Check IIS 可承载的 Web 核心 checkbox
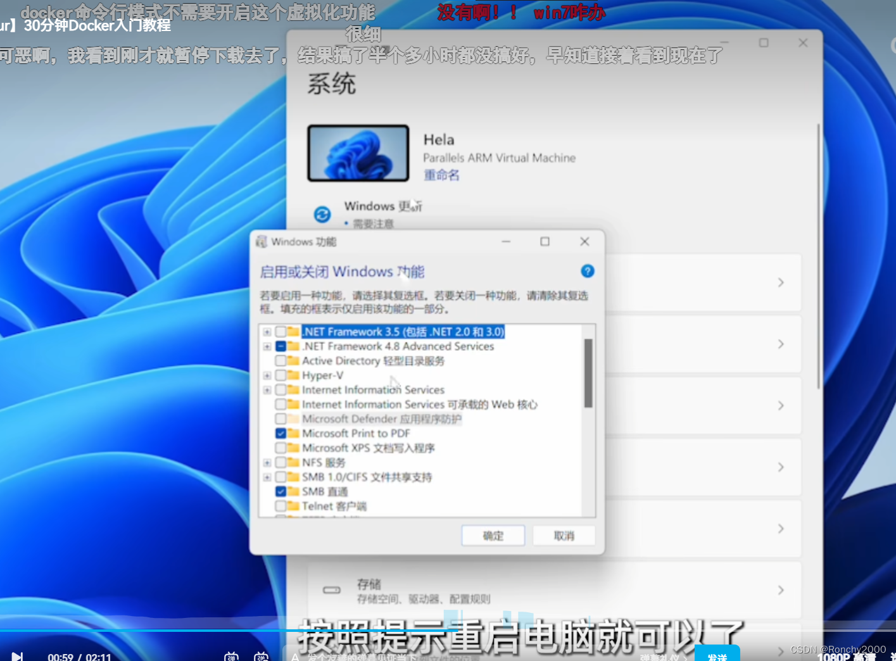 pos(281,405)
